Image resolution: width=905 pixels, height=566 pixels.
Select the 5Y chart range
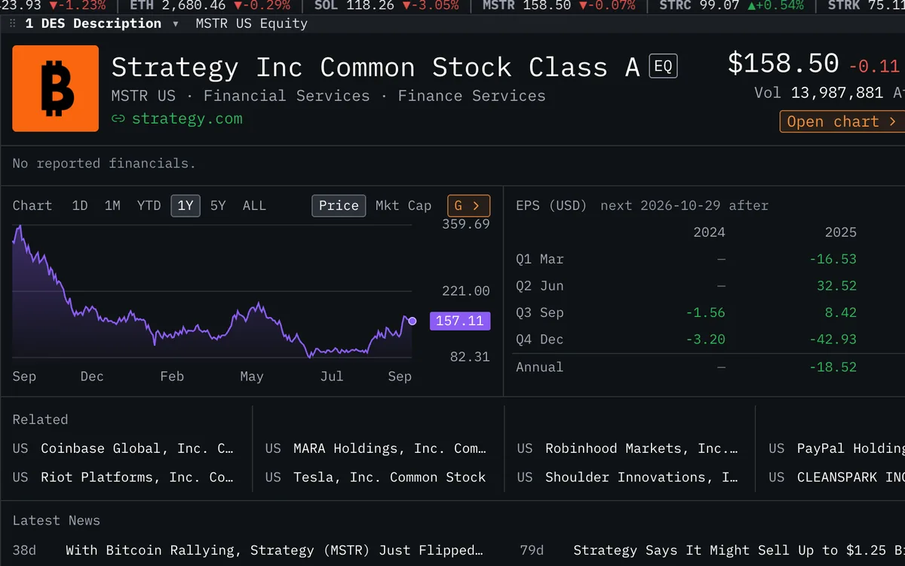(x=218, y=205)
